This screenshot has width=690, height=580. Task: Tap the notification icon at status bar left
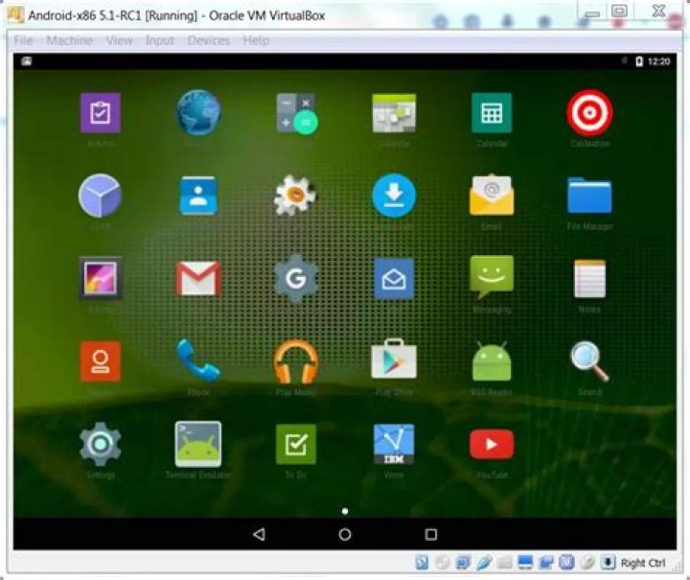[27, 61]
